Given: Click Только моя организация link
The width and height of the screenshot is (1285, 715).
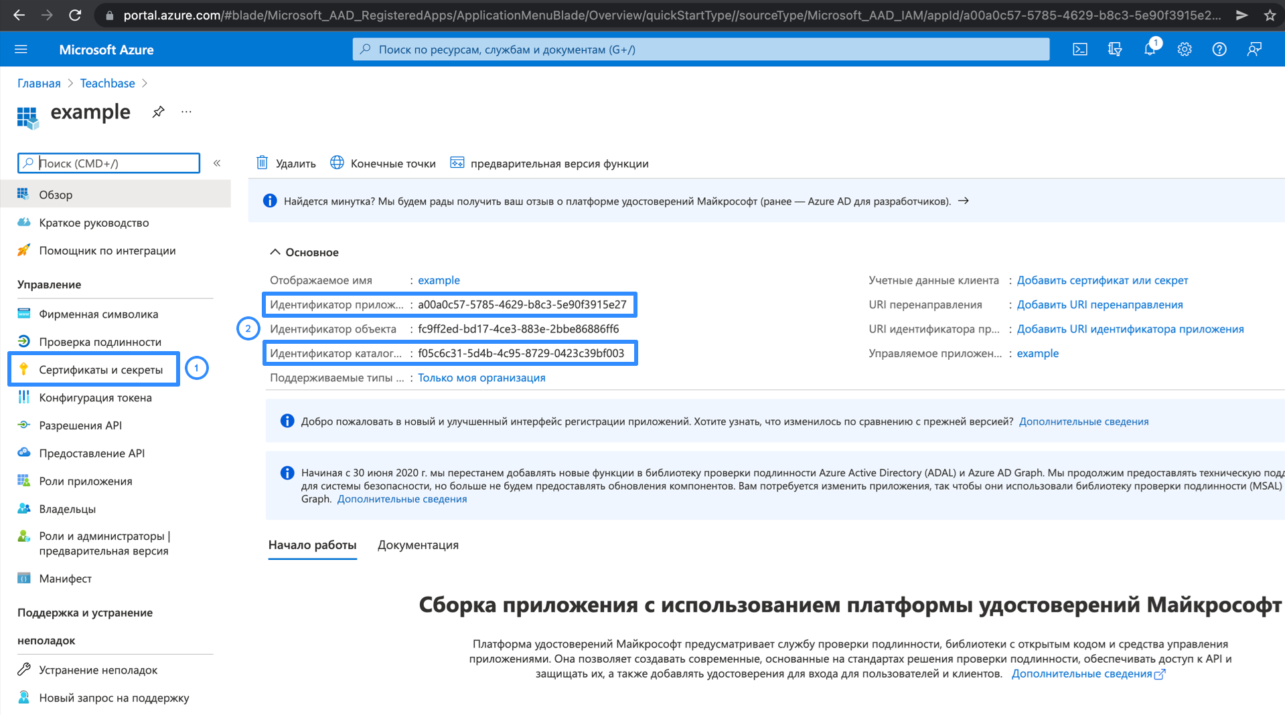Looking at the screenshot, I should click(x=481, y=378).
